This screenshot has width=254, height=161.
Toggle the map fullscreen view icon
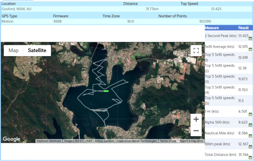(x=196, y=51)
